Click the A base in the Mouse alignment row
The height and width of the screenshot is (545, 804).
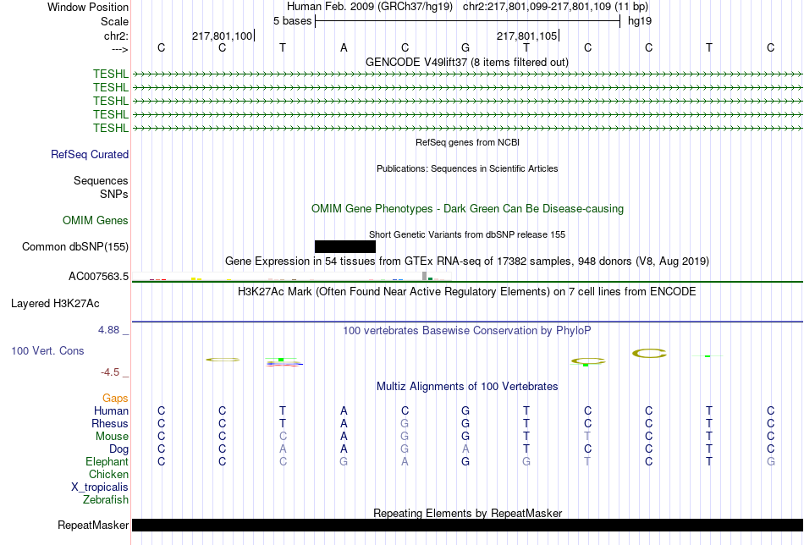pyautogui.click(x=344, y=437)
